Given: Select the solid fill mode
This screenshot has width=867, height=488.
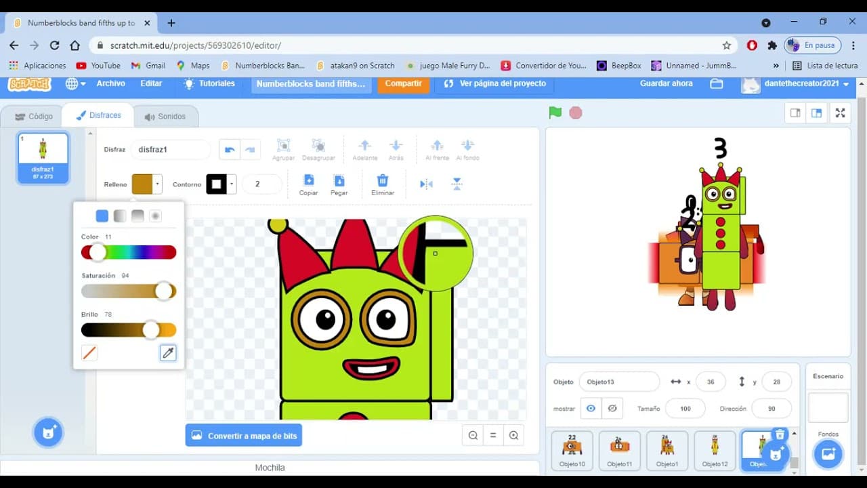Looking at the screenshot, I should pos(102,216).
